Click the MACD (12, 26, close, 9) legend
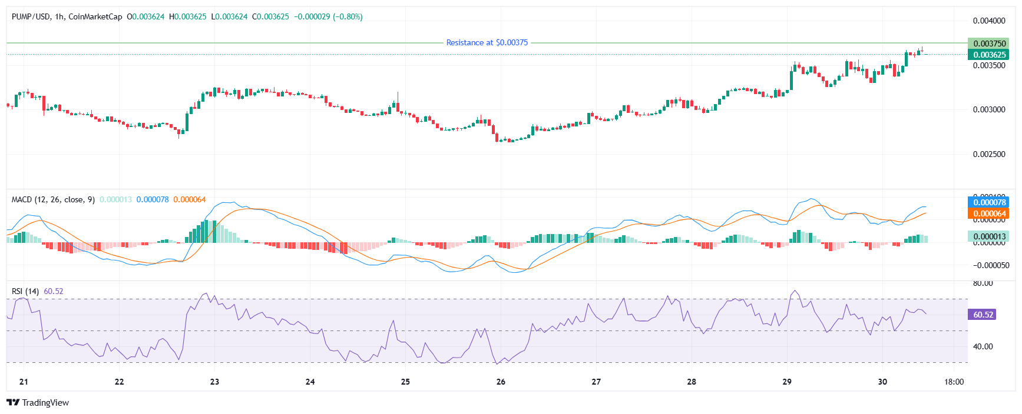The height and width of the screenshot is (414, 1022). 53,199
